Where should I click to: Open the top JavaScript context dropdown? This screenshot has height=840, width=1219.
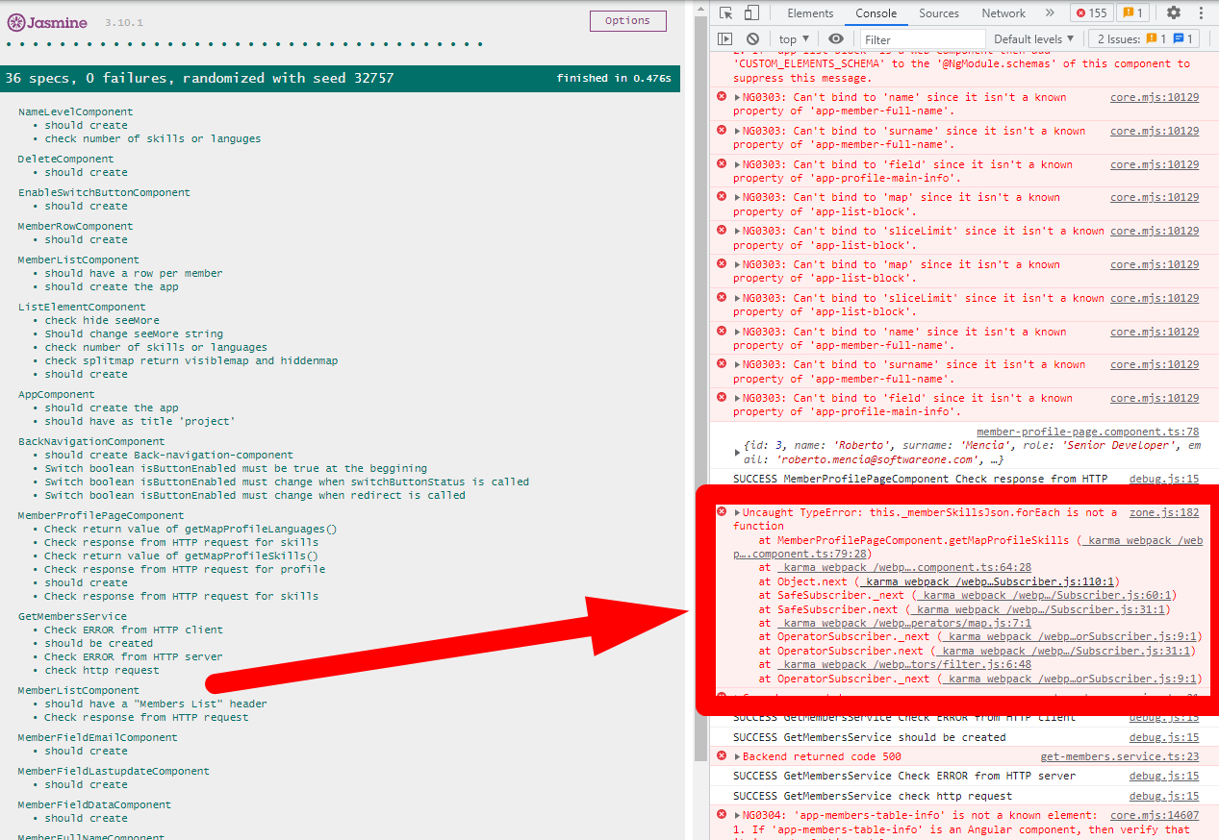[795, 39]
